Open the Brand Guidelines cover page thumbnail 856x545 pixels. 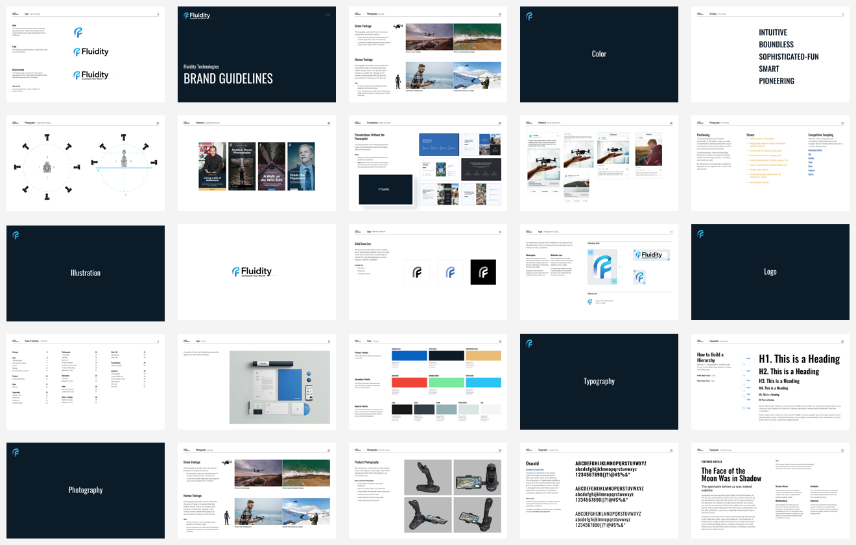tap(257, 54)
